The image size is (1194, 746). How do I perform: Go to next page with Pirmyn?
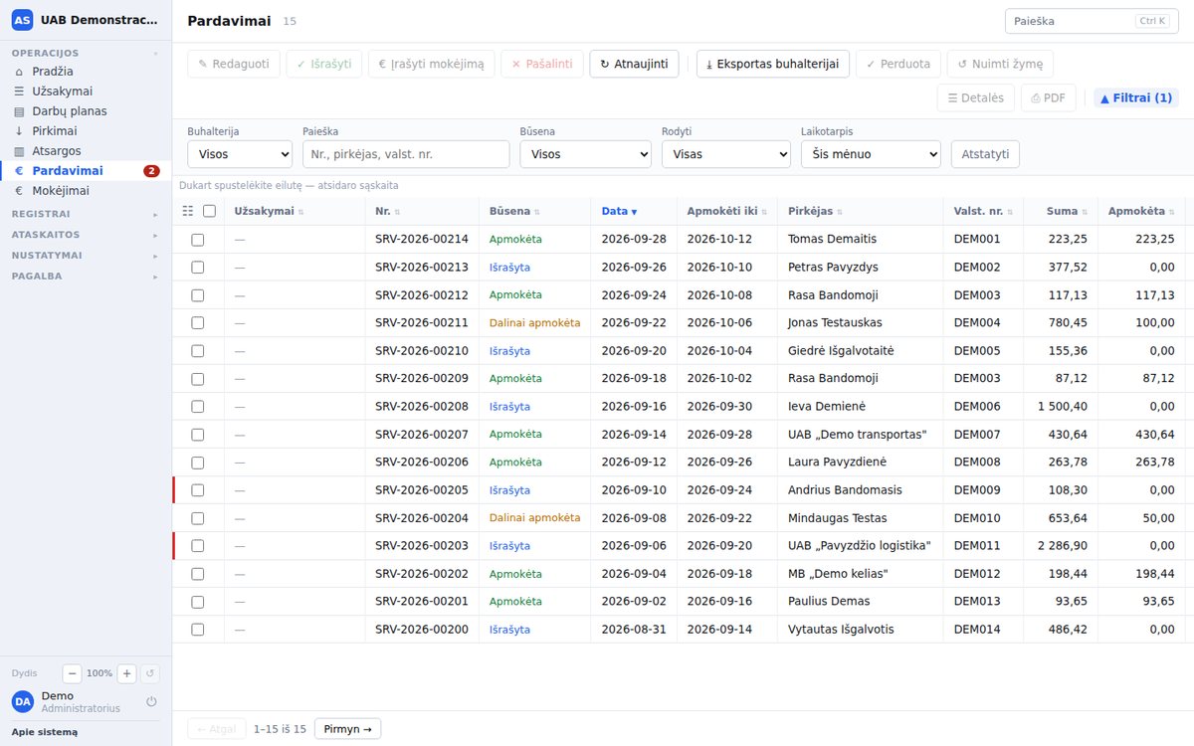pyautogui.click(x=347, y=729)
